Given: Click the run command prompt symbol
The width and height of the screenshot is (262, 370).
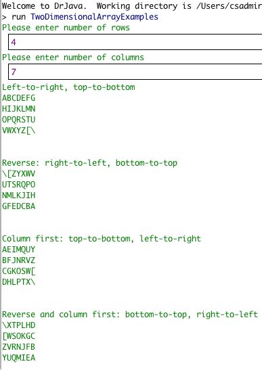Looking at the screenshot, I should (4, 17).
